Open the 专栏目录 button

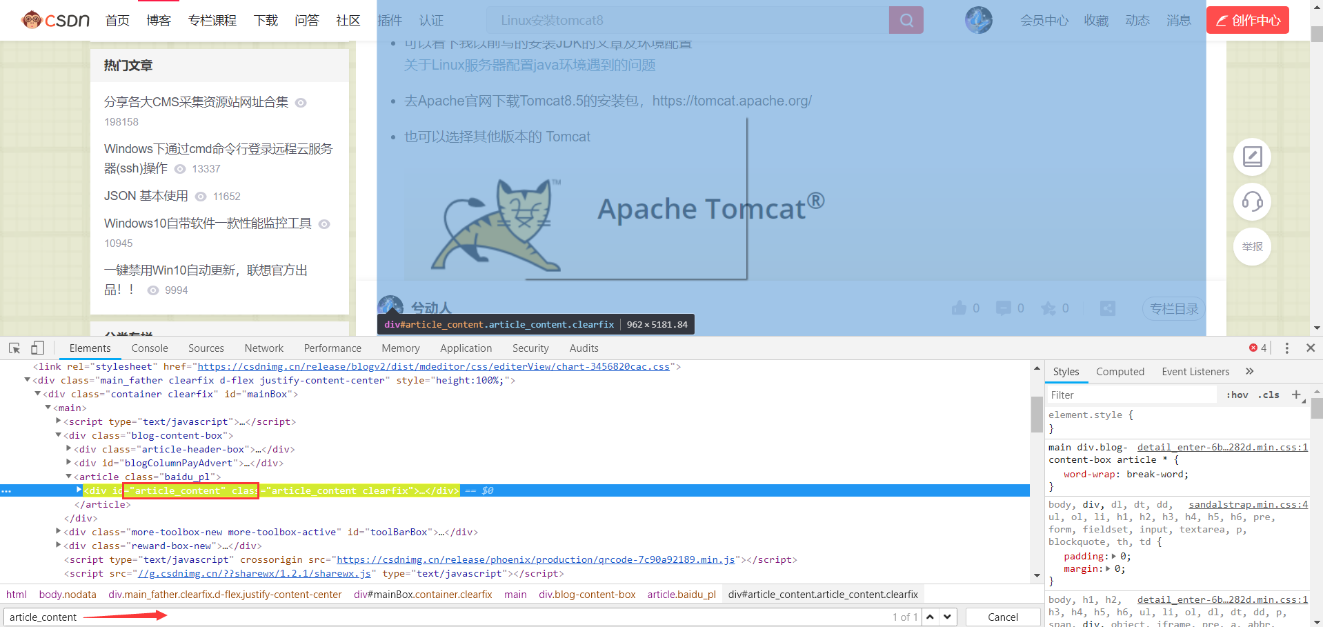1174,308
